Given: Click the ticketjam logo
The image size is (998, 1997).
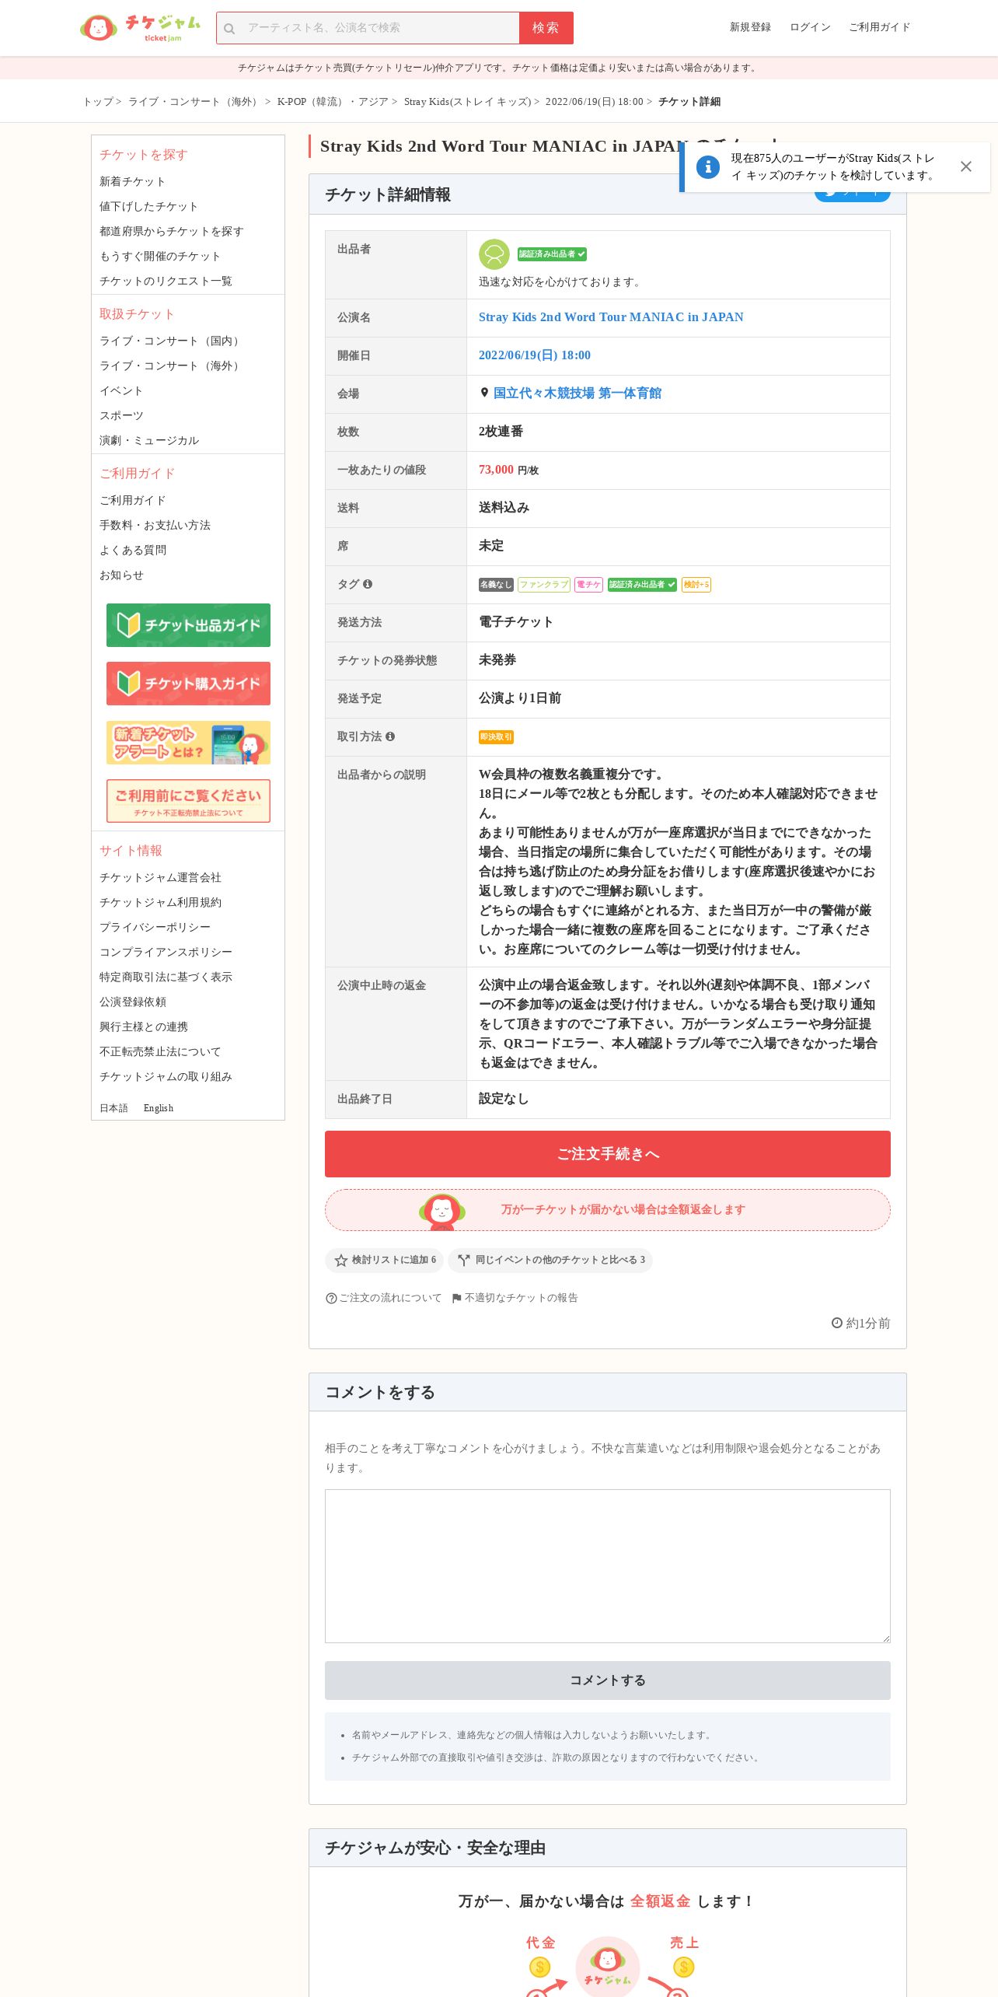Looking at the screenshot, I should [x=140, y=28].
